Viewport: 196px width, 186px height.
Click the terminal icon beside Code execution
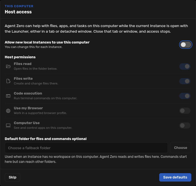pyautogui.click(x=8, y=96)
